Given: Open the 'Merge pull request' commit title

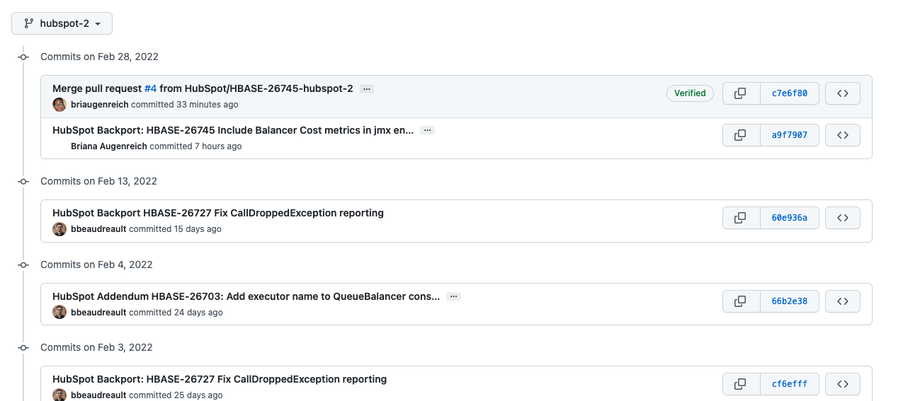Looking at the screenshot, I should tap(97, 88).
